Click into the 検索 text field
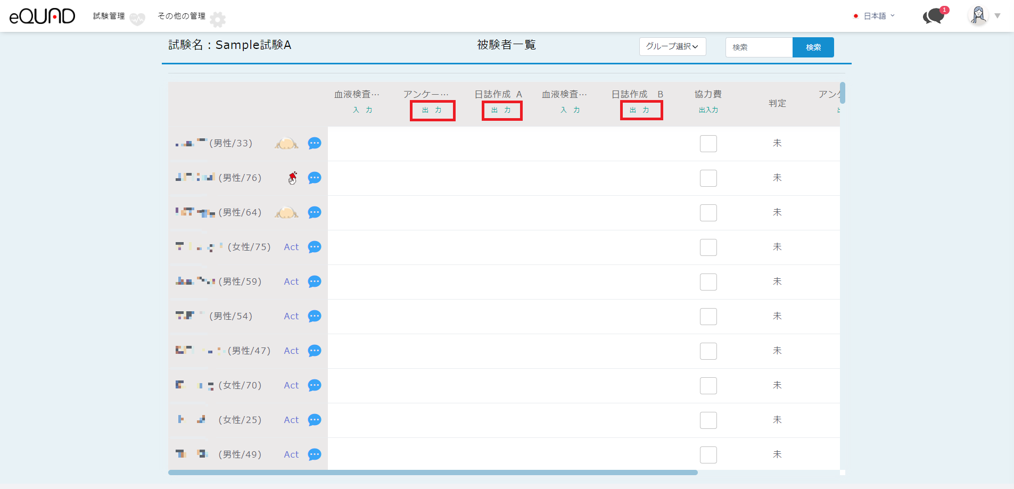This screenshot has height=489, width=1014. point(759,47)
